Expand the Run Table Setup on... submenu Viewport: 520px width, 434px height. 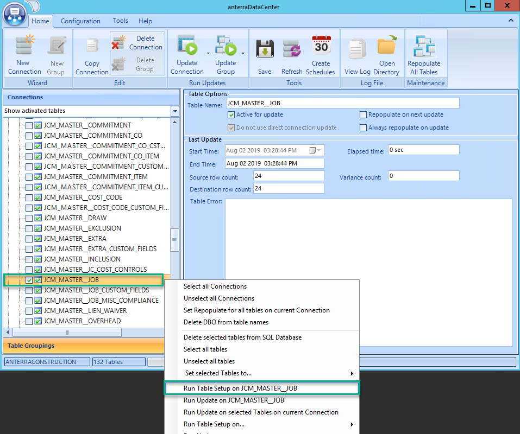click(352, 424)
